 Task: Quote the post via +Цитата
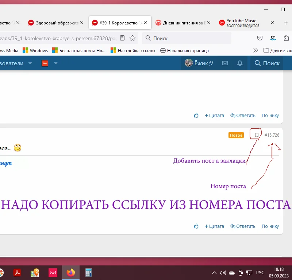tap(214, 226)
